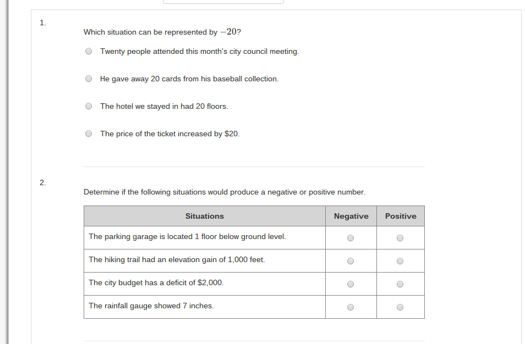Choose "The hotel we stayed in" option
This screenshot has width=525, height=344.
[89, 106]
